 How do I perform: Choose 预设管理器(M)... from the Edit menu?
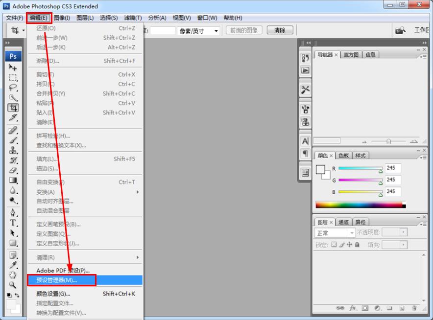61,280
